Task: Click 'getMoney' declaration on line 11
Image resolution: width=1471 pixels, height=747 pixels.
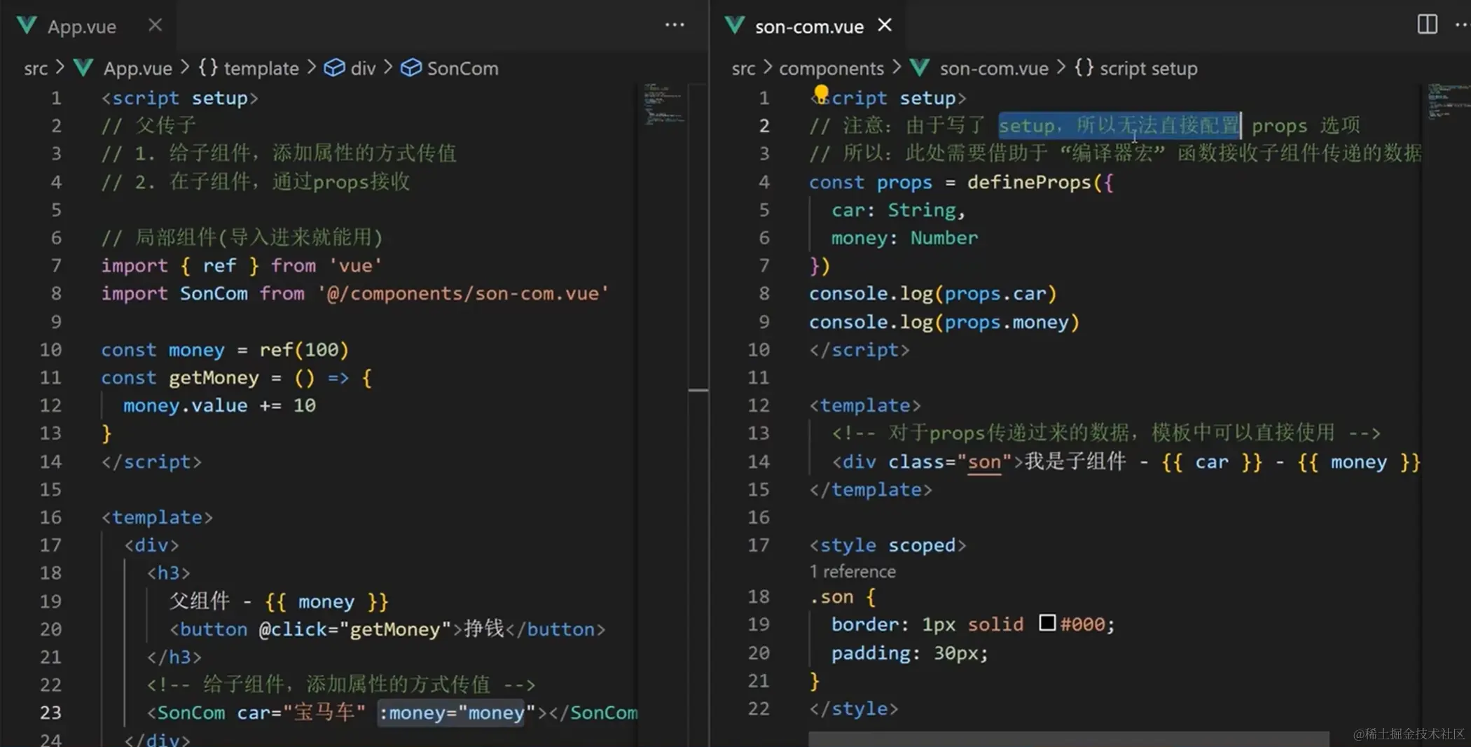Action: pos(214,379)
